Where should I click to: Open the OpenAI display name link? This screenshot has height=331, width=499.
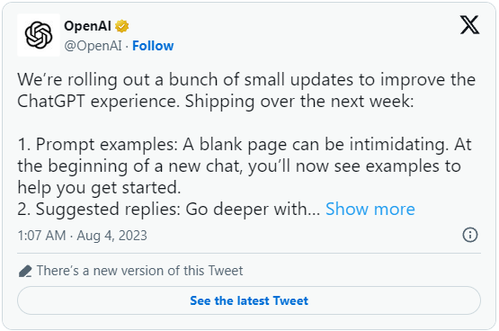(87, 26)
